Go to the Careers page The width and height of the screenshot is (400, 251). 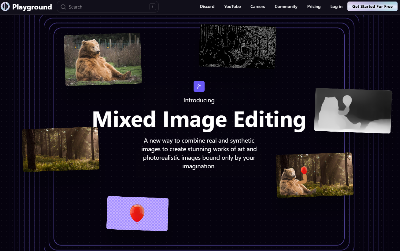click(x=258, y=6)
